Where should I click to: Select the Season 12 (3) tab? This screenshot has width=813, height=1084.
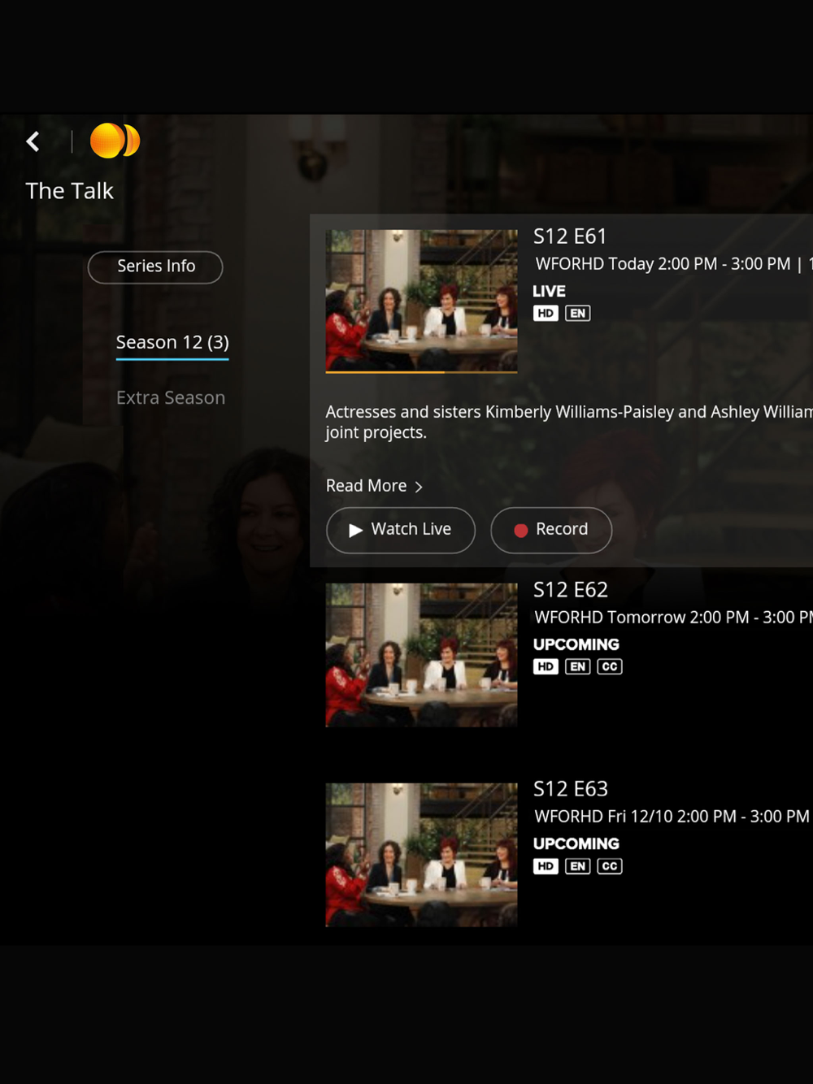(x=172, y=342)
